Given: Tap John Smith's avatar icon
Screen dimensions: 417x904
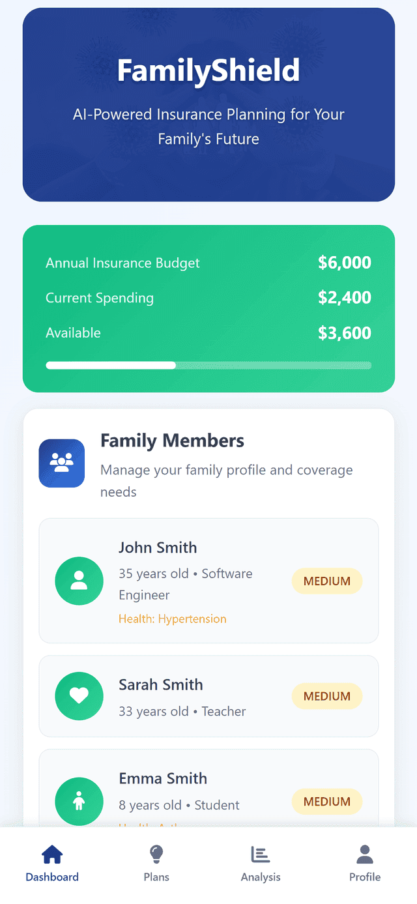Looking at the screenshot, I should click(x=79, y=581).
